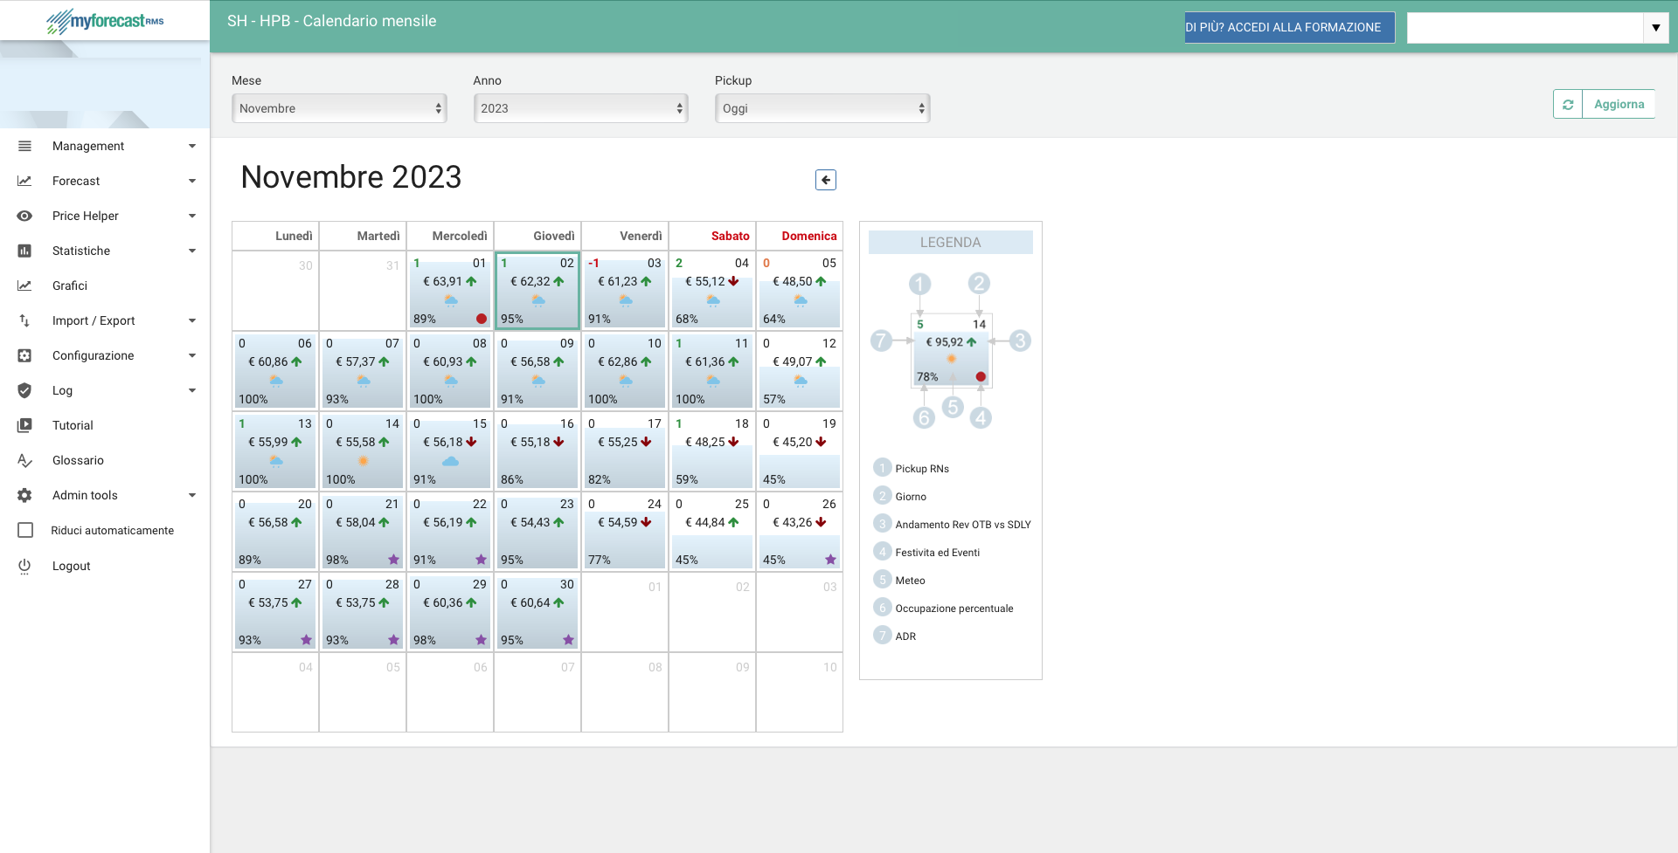Open Tutorial via the video icon

pos(24,425)
